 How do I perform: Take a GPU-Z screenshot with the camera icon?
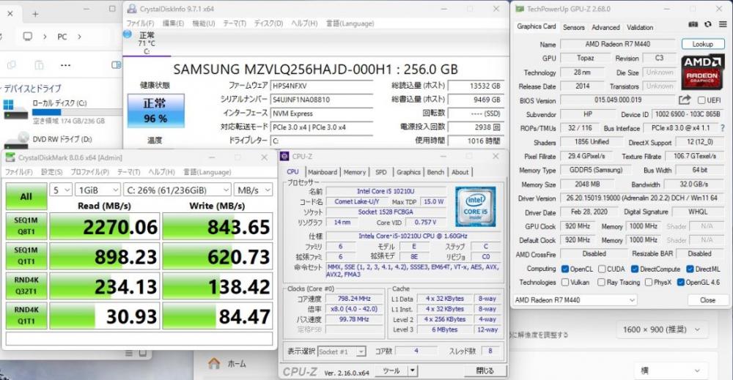pyautogui.click(x=693, y=25)
